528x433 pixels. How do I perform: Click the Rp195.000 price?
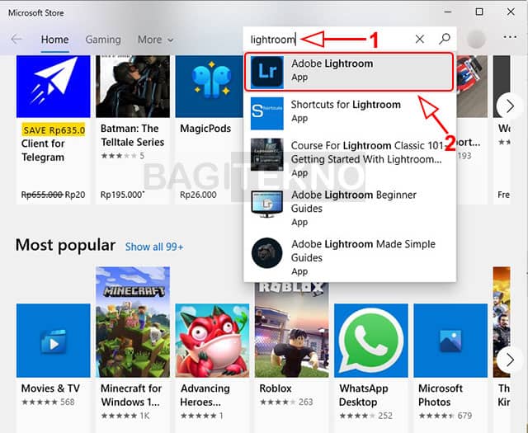[x=122, y=195]
